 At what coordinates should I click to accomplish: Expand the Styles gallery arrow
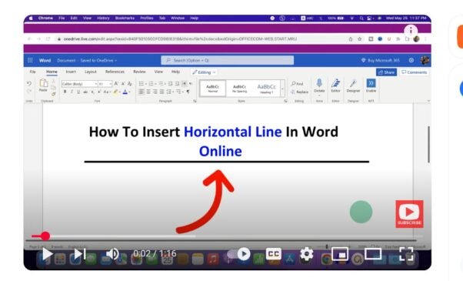282,89
